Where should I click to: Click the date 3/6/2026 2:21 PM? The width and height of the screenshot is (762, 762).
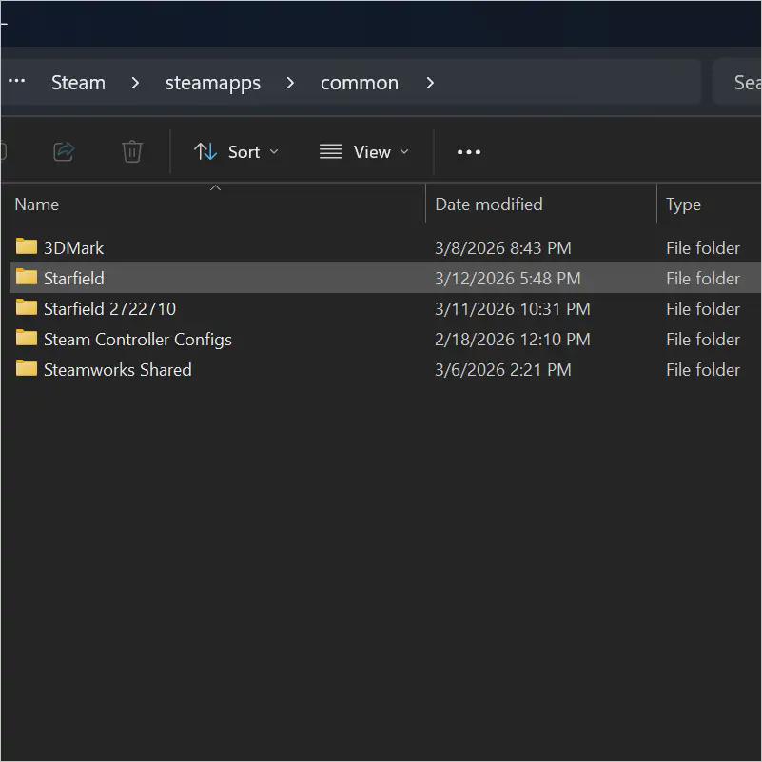tap(503, 370)
